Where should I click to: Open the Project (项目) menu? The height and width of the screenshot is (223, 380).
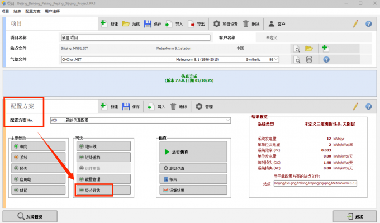click(x=5, y=11)
